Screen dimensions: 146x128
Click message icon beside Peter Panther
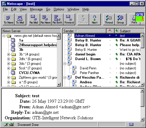pos(74,73)
